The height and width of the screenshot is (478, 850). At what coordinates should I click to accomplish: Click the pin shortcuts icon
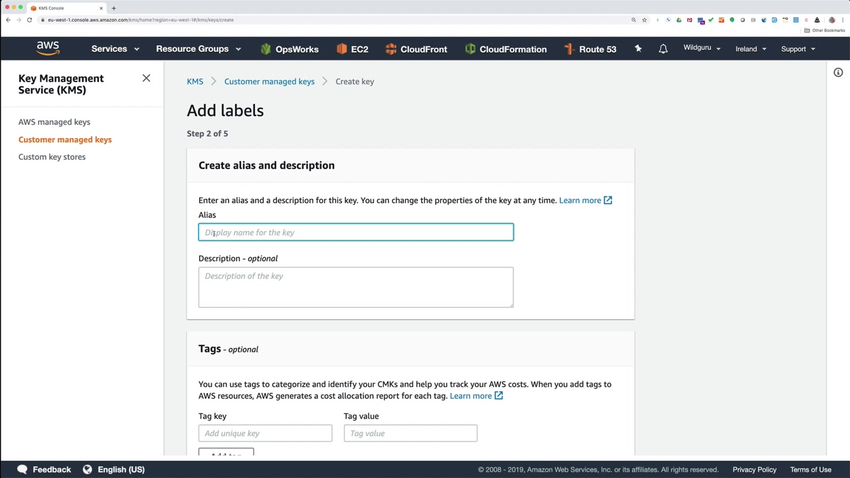[638, 49]
